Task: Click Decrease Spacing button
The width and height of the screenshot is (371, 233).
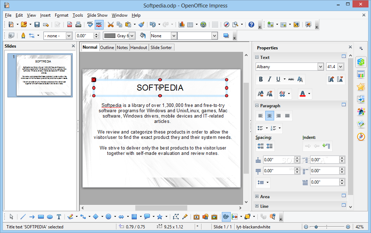Action: (270, 146)
